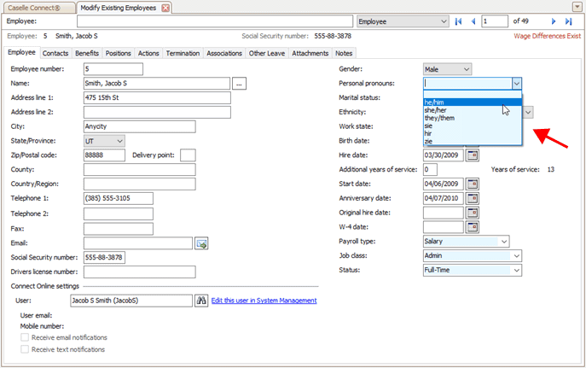Enable Receive text notifications checkbox
Image resolution: width=586 pixels, height=368 pixels.
tap(25, 349)
